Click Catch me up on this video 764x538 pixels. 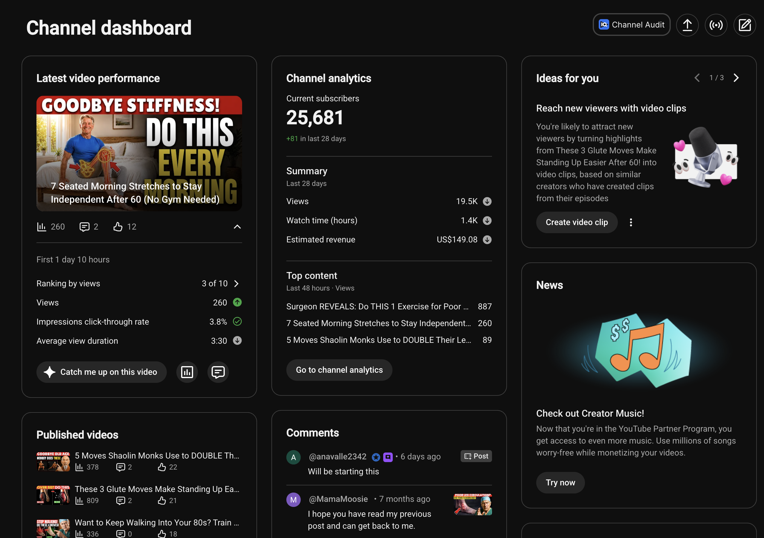(102, 372)
